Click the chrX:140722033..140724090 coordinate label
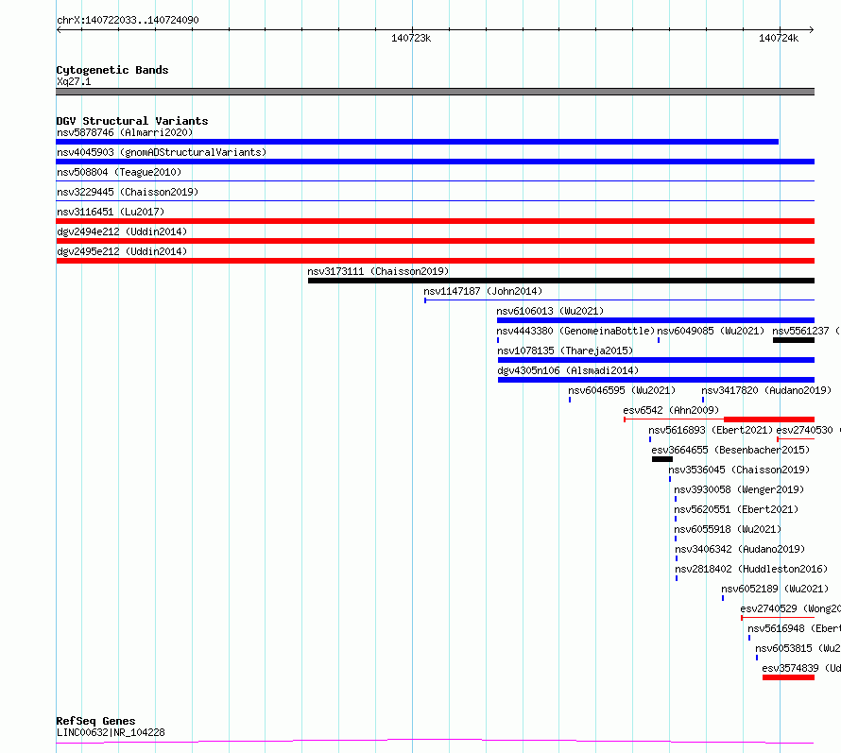This screenshot has height=753, width=841. pyautogui.click(x=128, y=20)
